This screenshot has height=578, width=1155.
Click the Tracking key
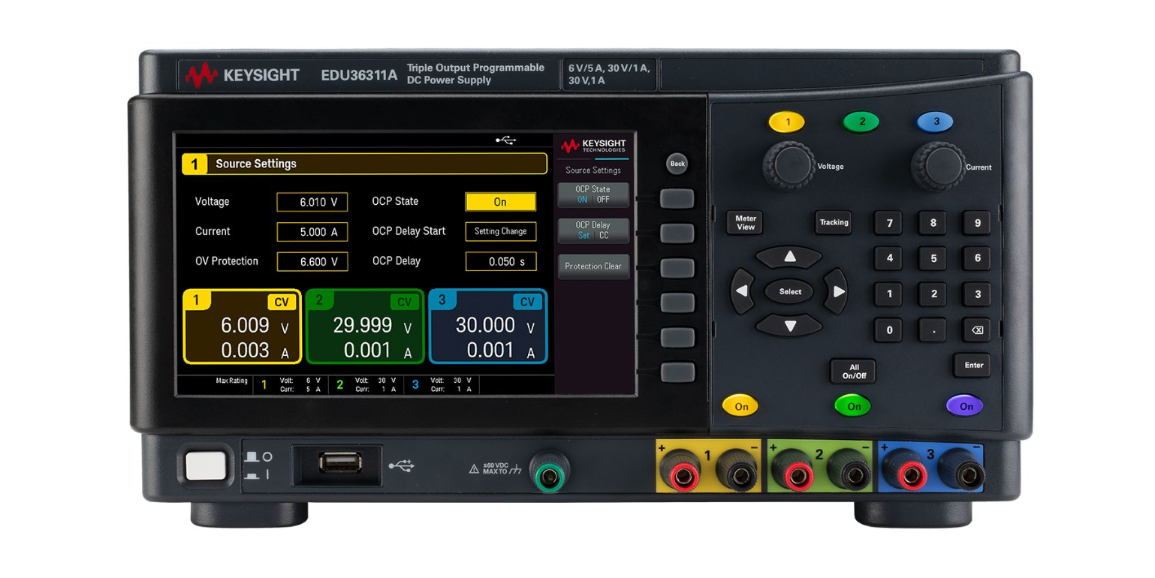(834, 222)
